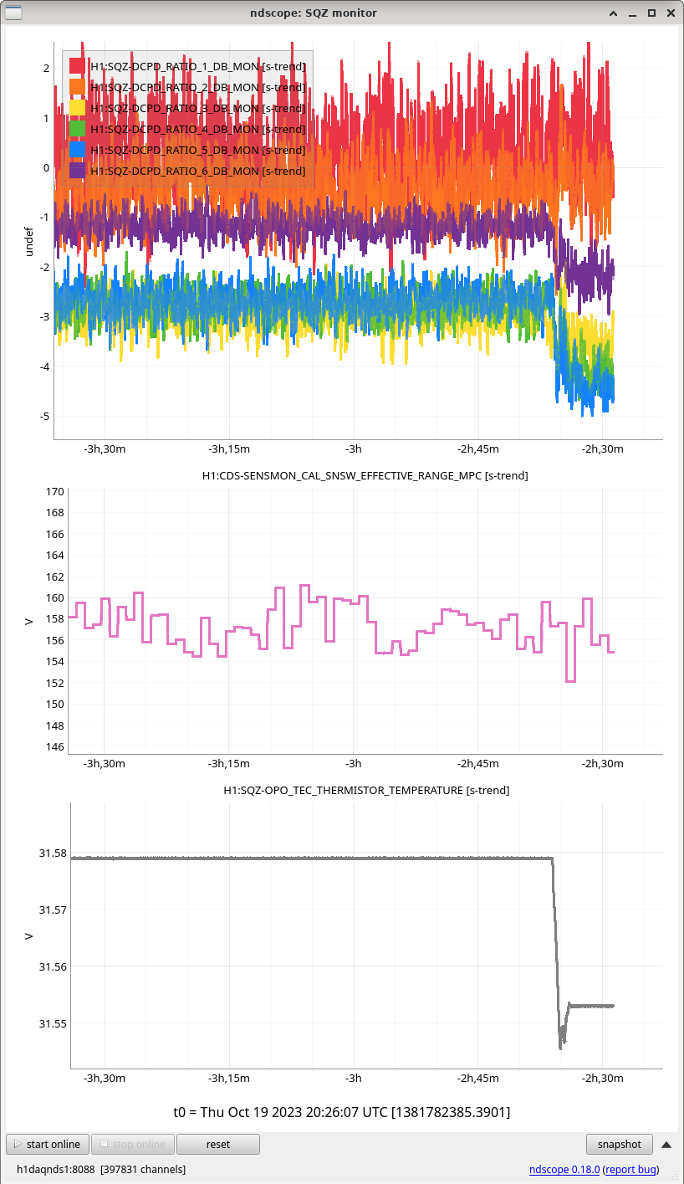
Task: Click the purple RATIO_6_DB_MON legend swatch
Action: [x=77, y=171]
